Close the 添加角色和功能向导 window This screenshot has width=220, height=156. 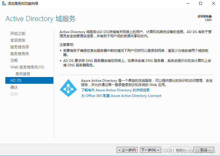coord(214,3)
